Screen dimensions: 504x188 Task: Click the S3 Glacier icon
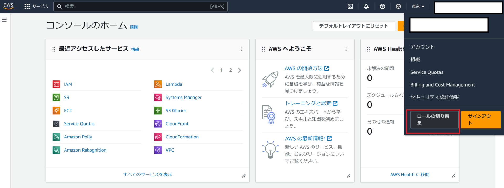click(158, 110)
